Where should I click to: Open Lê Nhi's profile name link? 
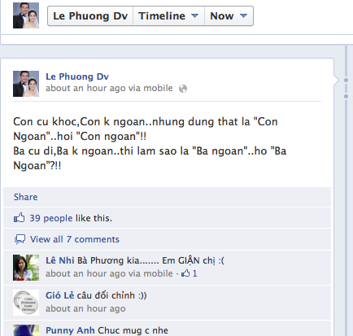point(60,260)
